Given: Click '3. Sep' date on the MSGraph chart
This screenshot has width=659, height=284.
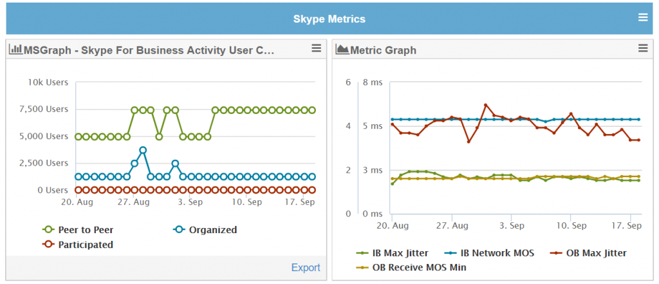Looking at the screenshot, I should 190,202.
